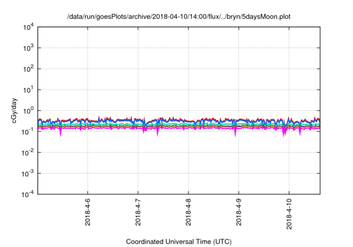The height and width of the screenshot is (247, 353).
Task: Click the cGy/day y-axis label
Action: (x=9, y=110)
